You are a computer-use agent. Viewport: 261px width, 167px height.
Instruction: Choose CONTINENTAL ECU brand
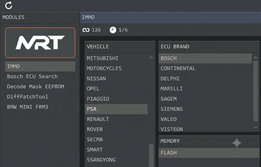(x=205, y=68)
